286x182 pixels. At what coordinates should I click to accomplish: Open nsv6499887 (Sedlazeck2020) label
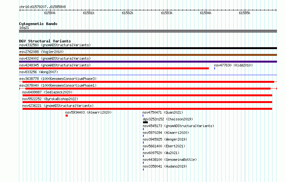[47, 92]
